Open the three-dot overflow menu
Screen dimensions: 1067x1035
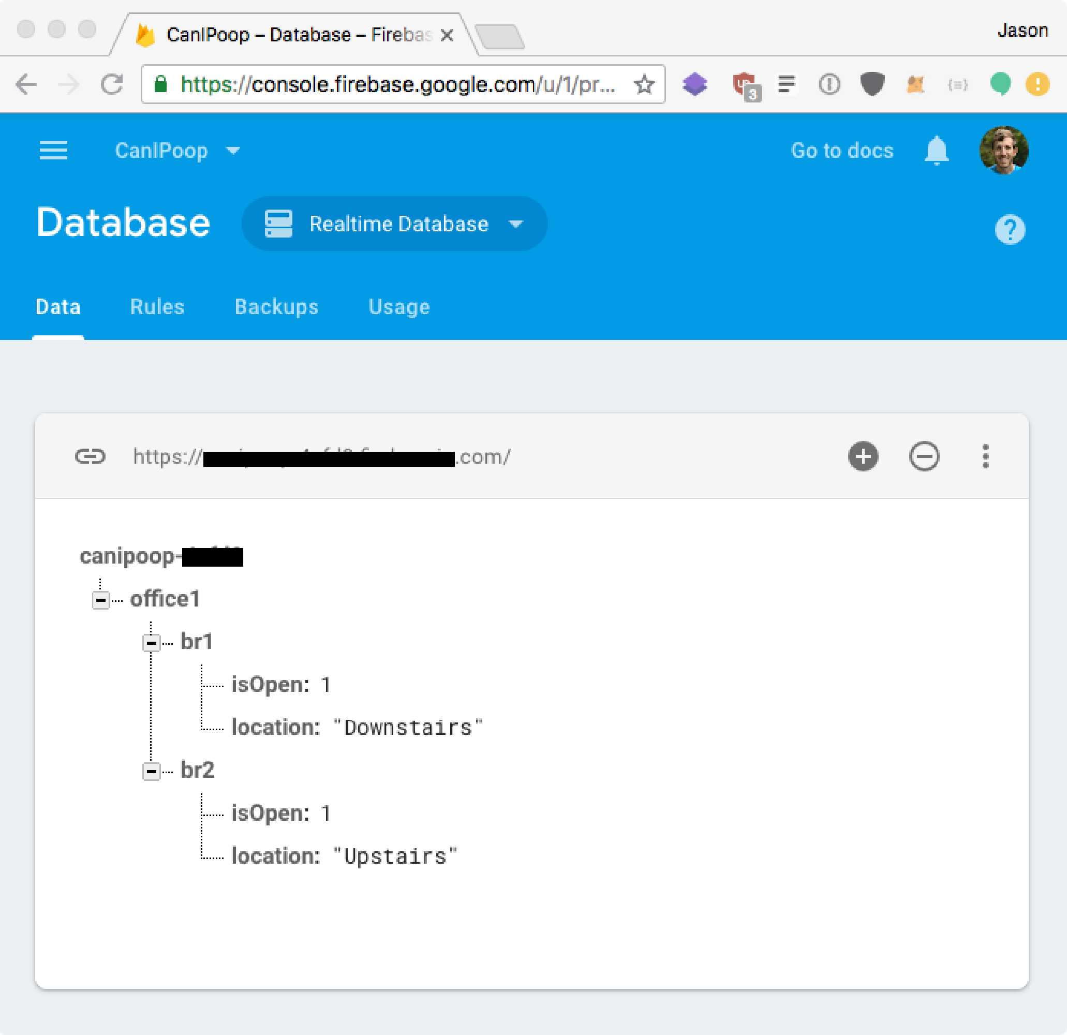pyautogui.click(x=985, y=456)
